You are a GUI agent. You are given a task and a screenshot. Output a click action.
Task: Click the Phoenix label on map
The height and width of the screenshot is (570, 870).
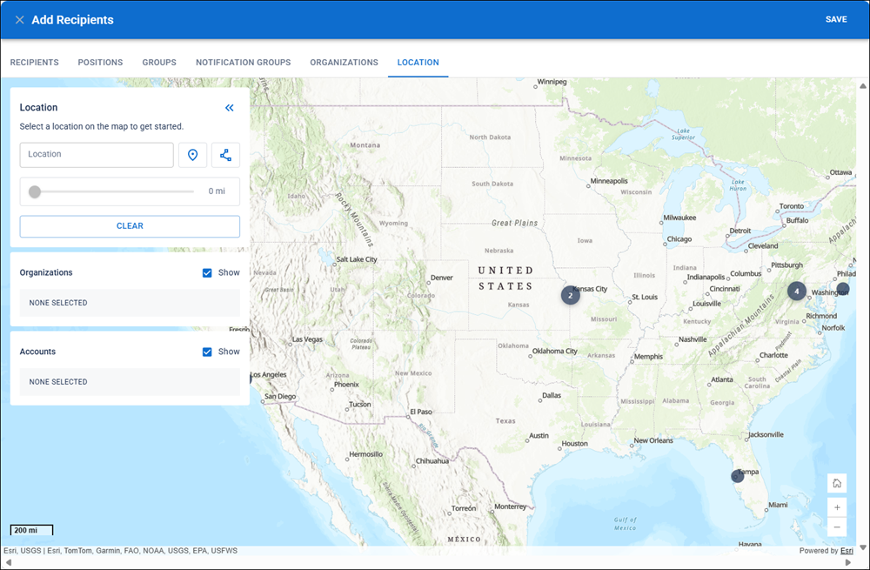pos(346,384)
